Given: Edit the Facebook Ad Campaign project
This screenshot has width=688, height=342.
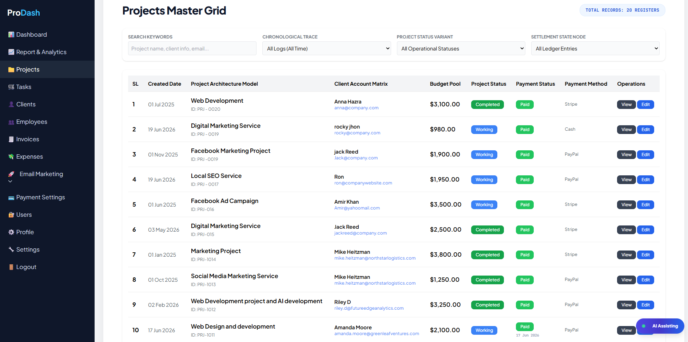Looking at the screenshot, I should pos(645,205).
